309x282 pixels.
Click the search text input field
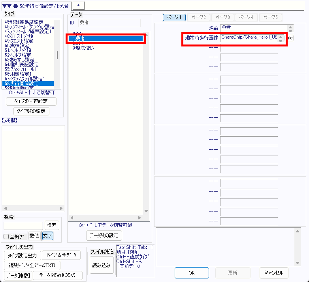point(23,225)
